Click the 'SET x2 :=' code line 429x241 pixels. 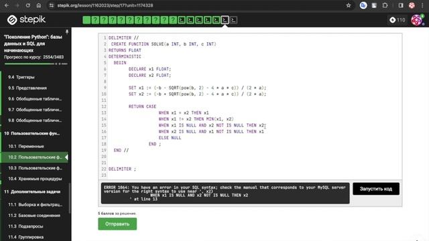[197, 94]
